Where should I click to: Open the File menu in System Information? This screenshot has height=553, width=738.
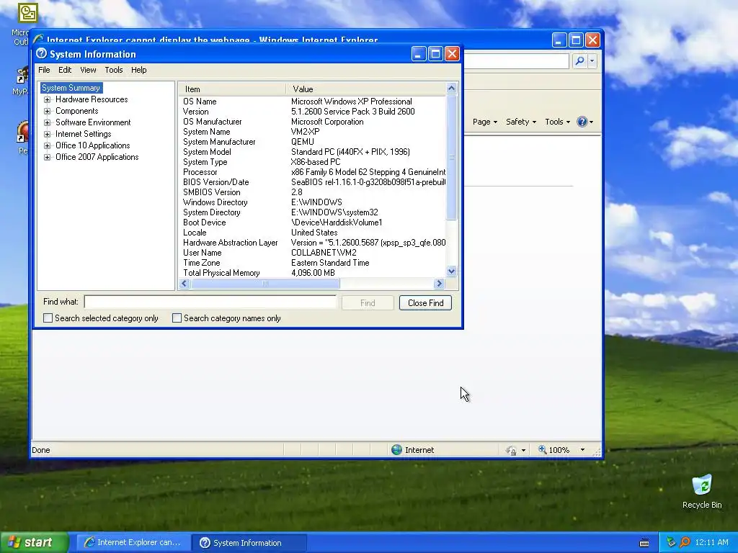click(44, 70)
